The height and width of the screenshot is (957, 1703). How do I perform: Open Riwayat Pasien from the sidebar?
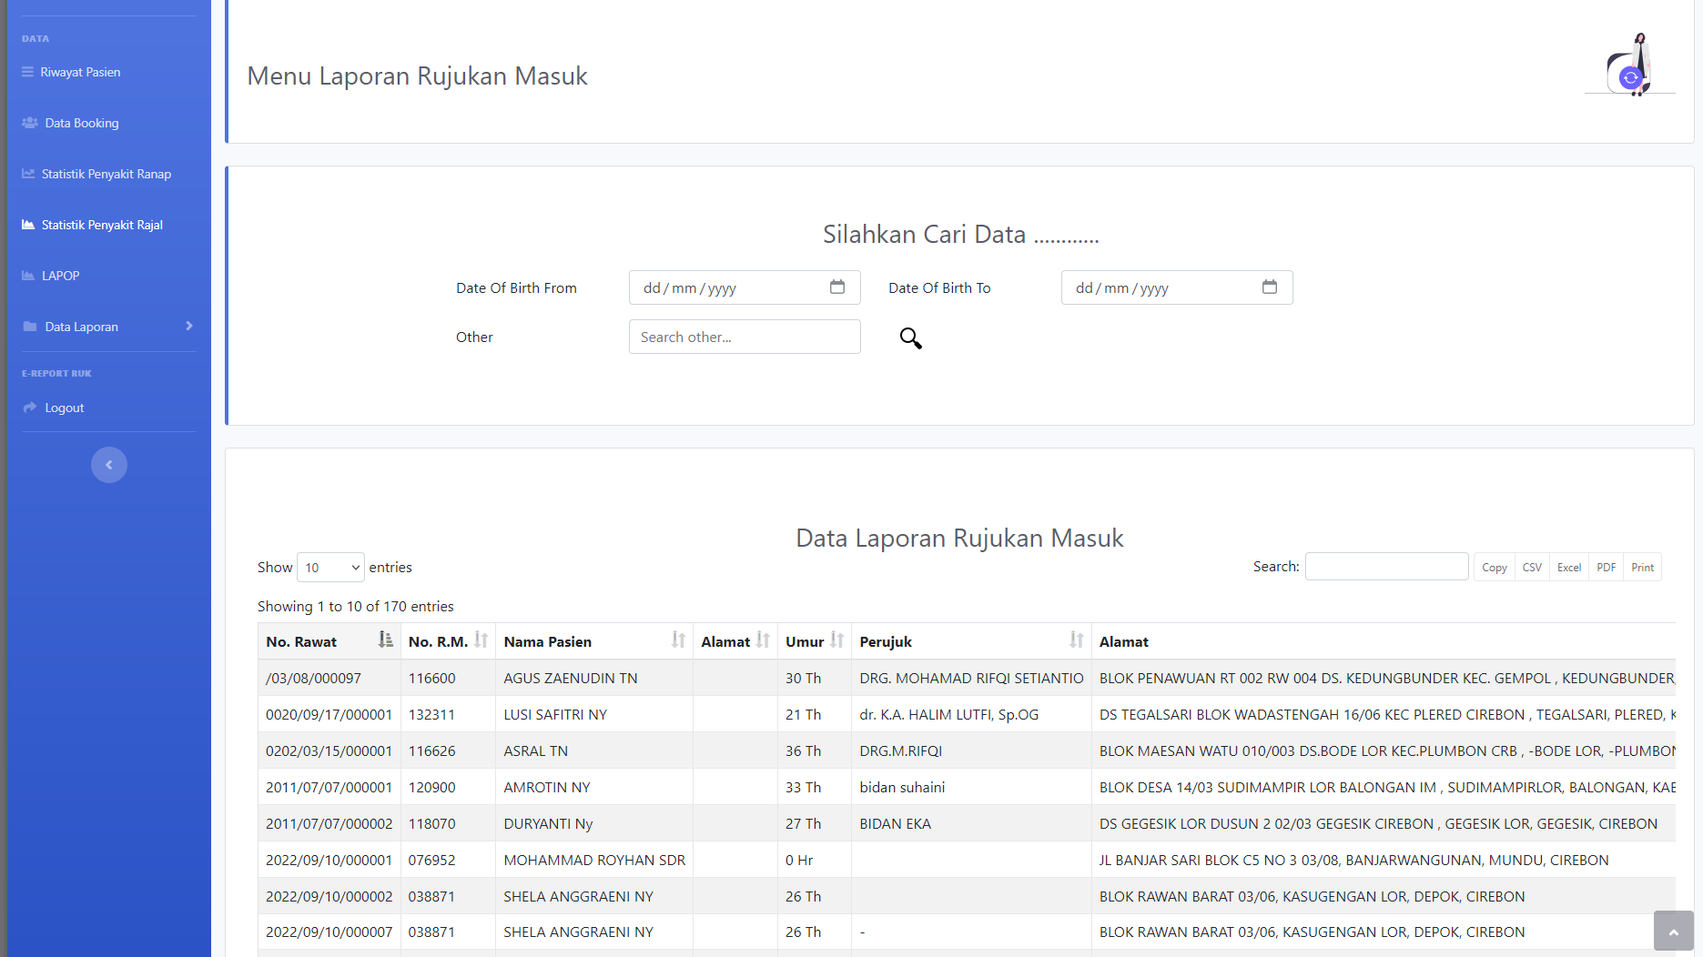(x=80, y=72)
